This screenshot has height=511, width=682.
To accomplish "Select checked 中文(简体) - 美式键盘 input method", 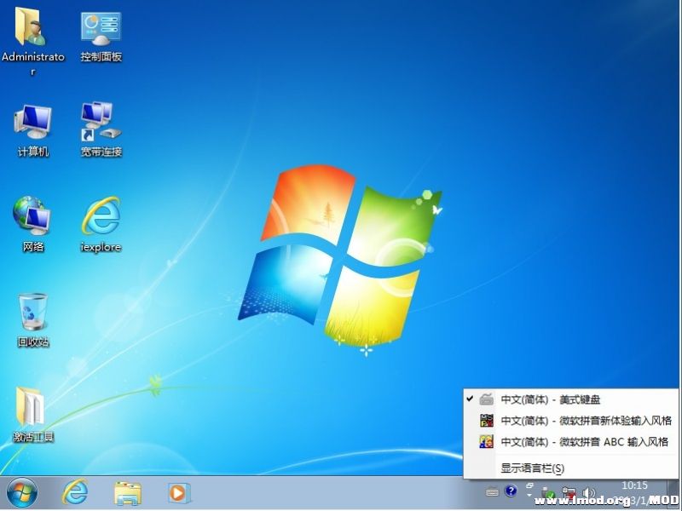I will point(551,399).
